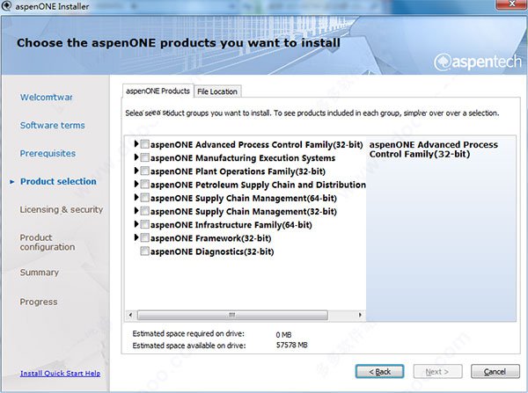
Task: Click the Cancel button
Action: click(x=495, y=372)
